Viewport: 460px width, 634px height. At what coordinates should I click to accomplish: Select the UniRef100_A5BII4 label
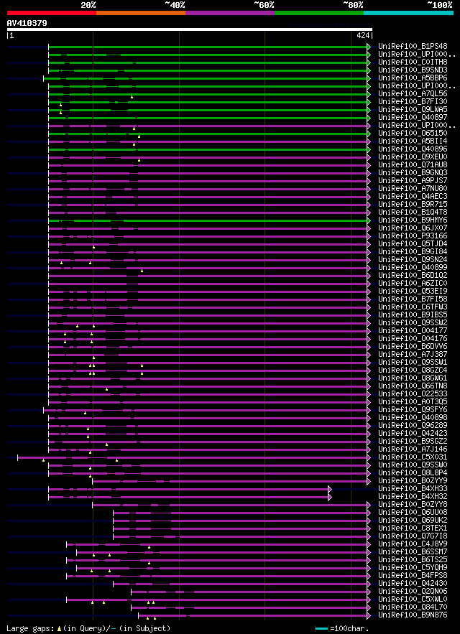(413, 141)
